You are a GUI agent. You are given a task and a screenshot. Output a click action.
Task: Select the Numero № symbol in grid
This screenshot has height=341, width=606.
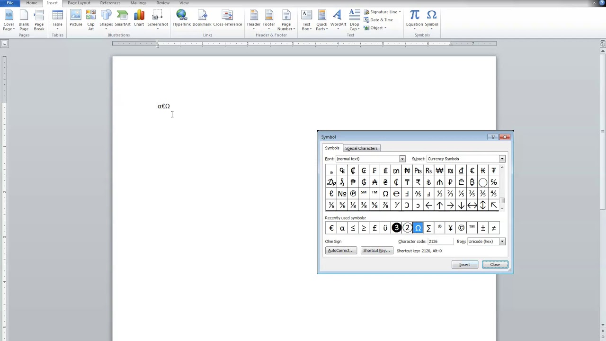342,194
